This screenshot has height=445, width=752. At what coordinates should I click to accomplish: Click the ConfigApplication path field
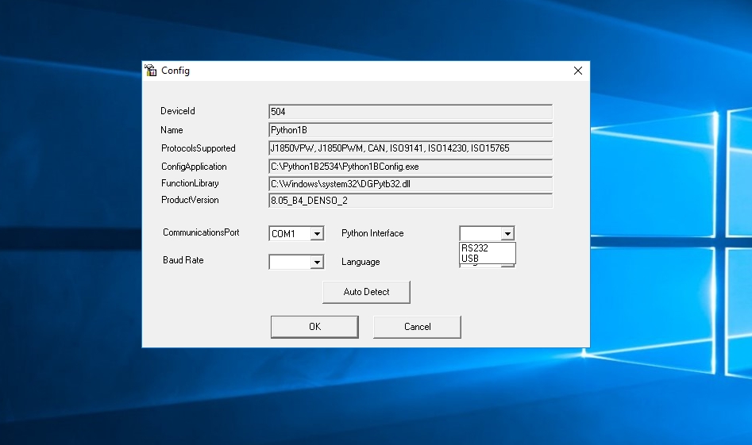click(410, 167)
